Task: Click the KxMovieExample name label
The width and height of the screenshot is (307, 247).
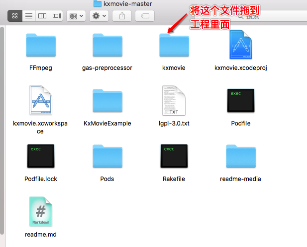Action: pyautogui.click(x=107, y=123)
